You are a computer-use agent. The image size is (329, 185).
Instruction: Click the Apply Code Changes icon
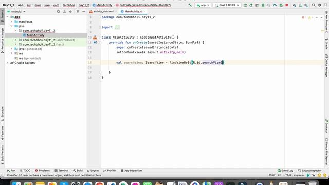click(257, 5)
